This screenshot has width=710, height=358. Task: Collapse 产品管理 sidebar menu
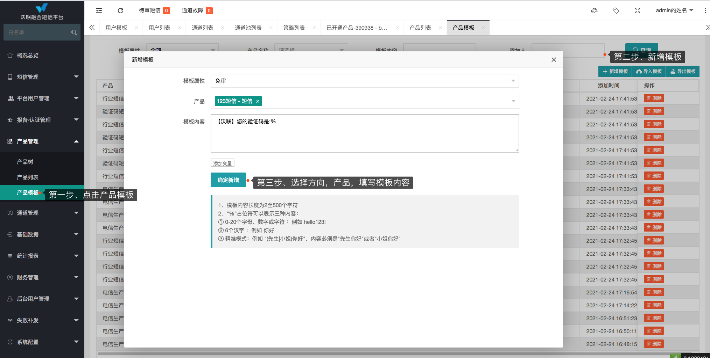[42, 141]
